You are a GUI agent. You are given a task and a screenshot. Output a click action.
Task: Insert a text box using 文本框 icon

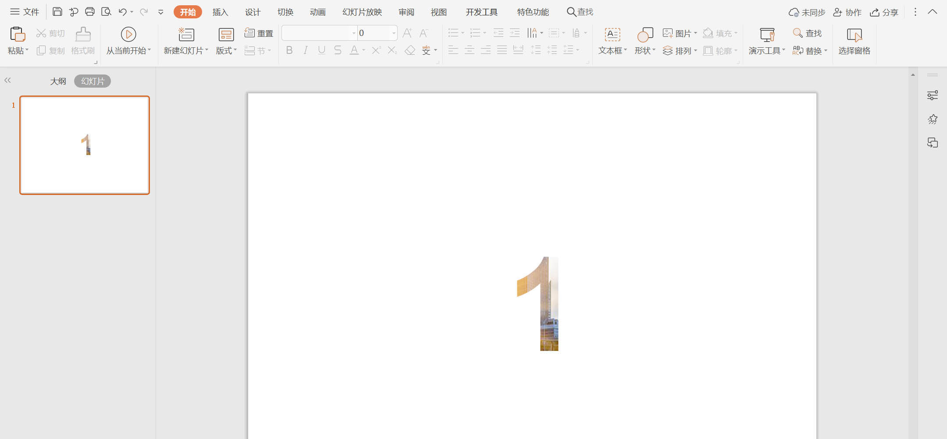point(612,34)
